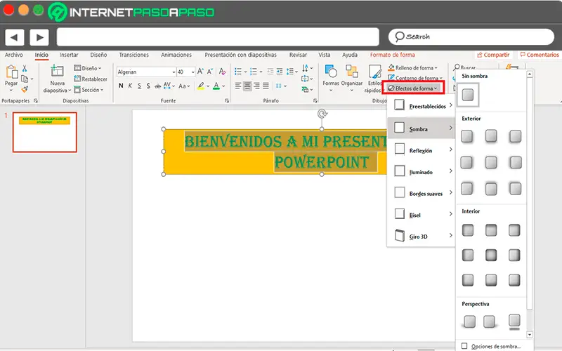The image size is (562, 351).
Task: Click the cut scissors icon
Action: (x=25, y=68)
